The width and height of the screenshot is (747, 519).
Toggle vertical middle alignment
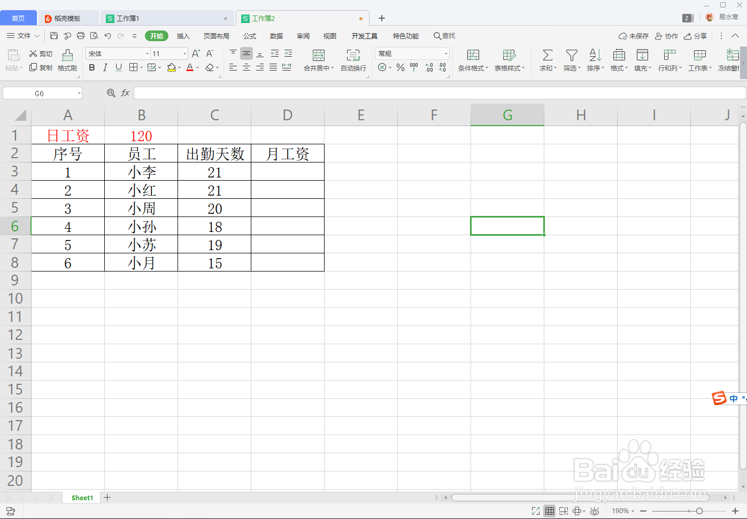pos(247,53)
